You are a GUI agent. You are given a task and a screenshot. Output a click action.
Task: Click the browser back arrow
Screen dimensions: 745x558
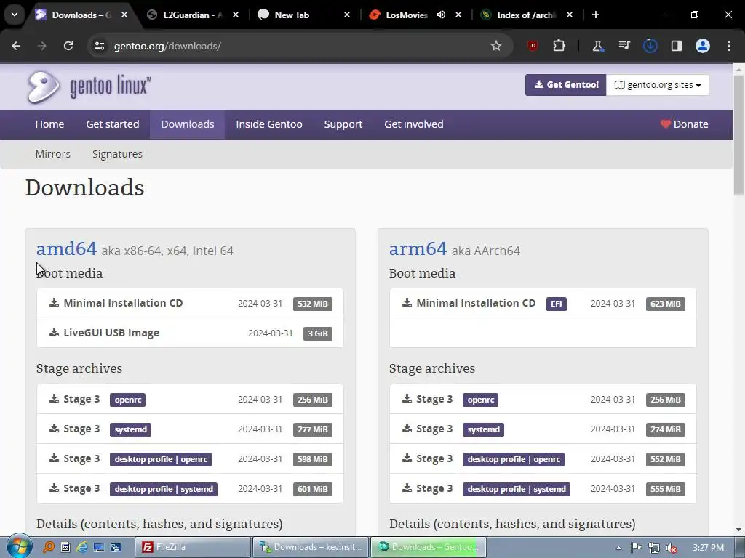tap(16, 46)
